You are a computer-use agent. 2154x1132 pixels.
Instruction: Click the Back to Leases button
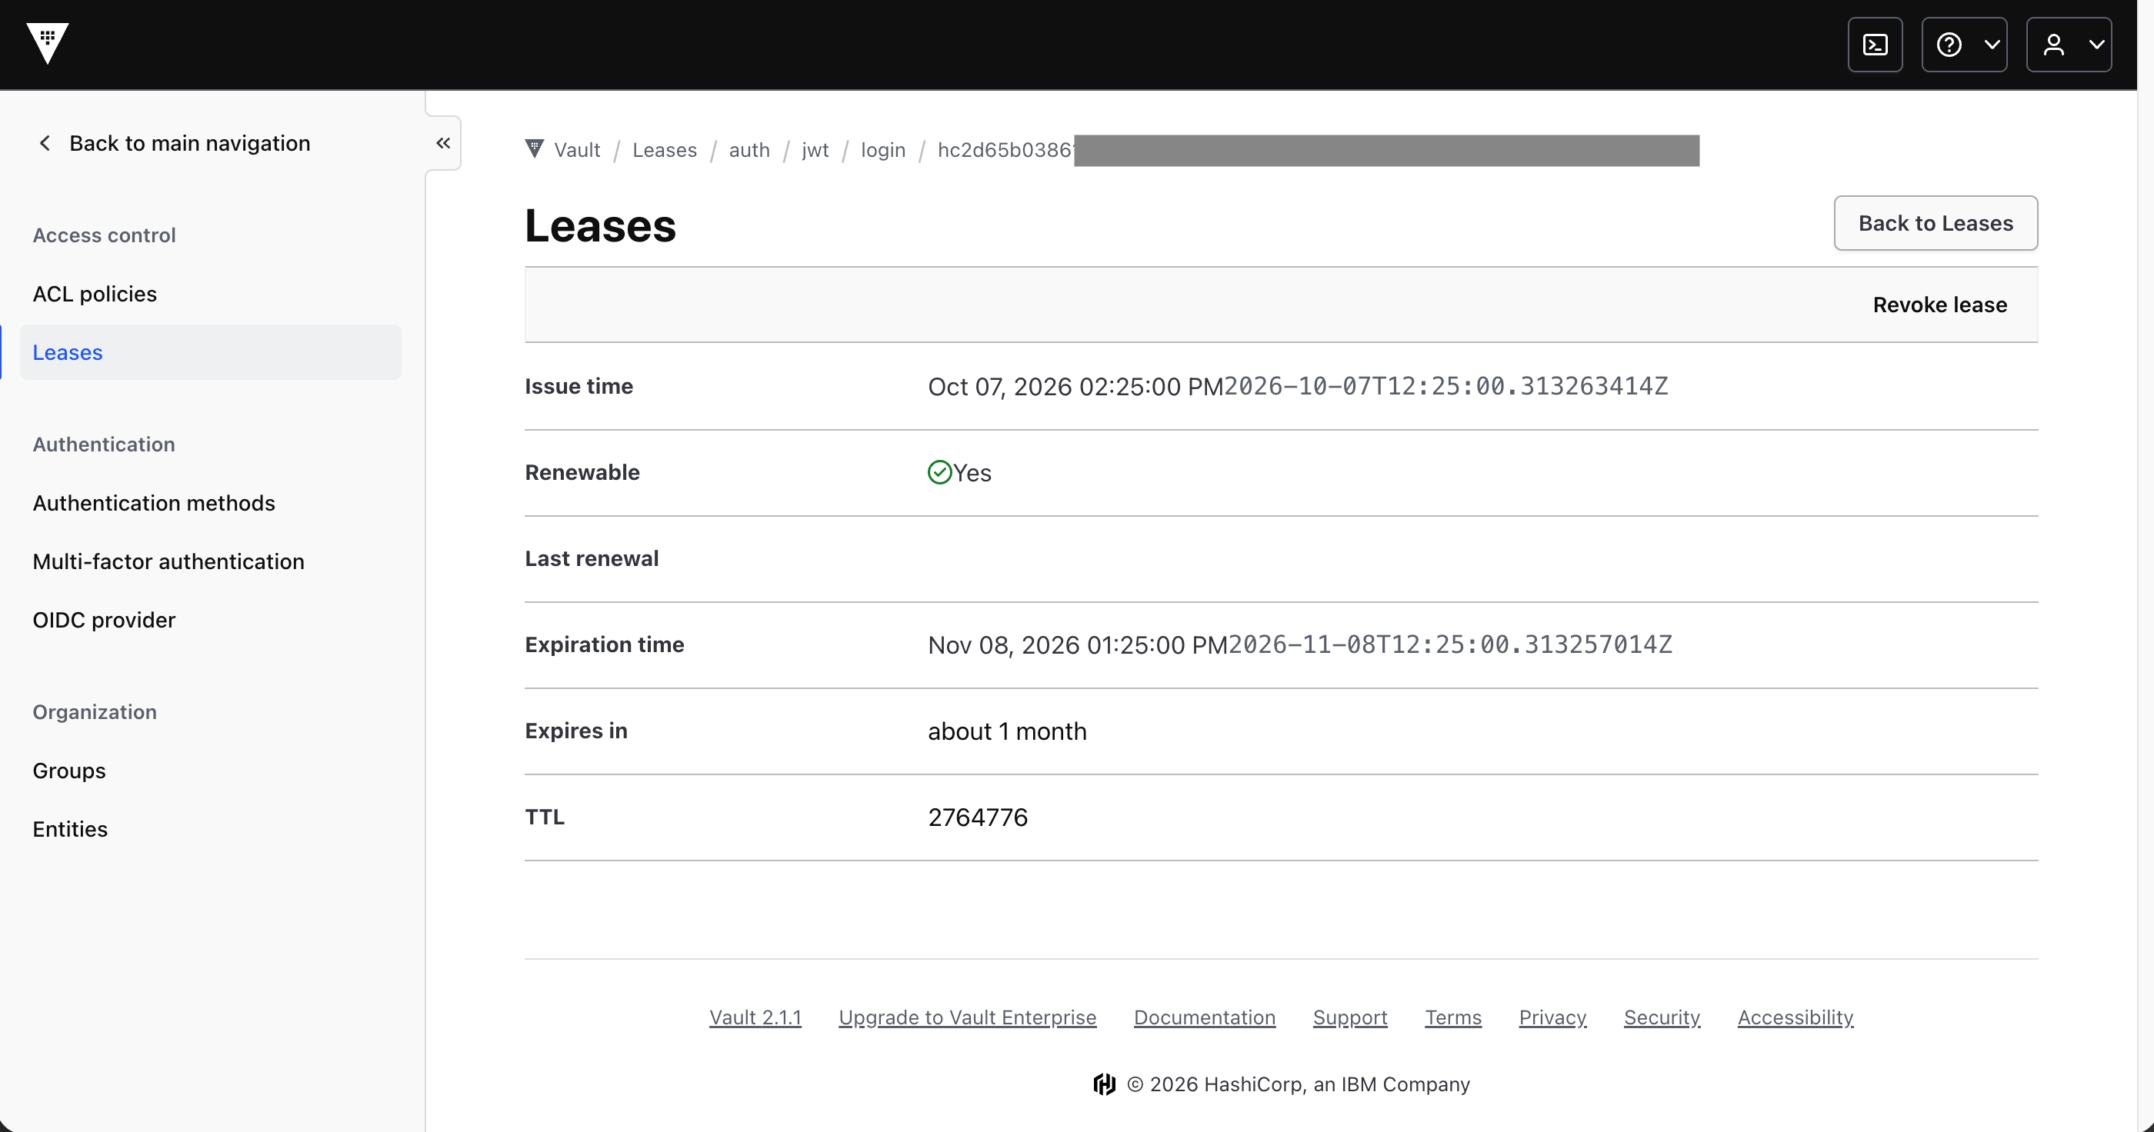[1936, 222]
